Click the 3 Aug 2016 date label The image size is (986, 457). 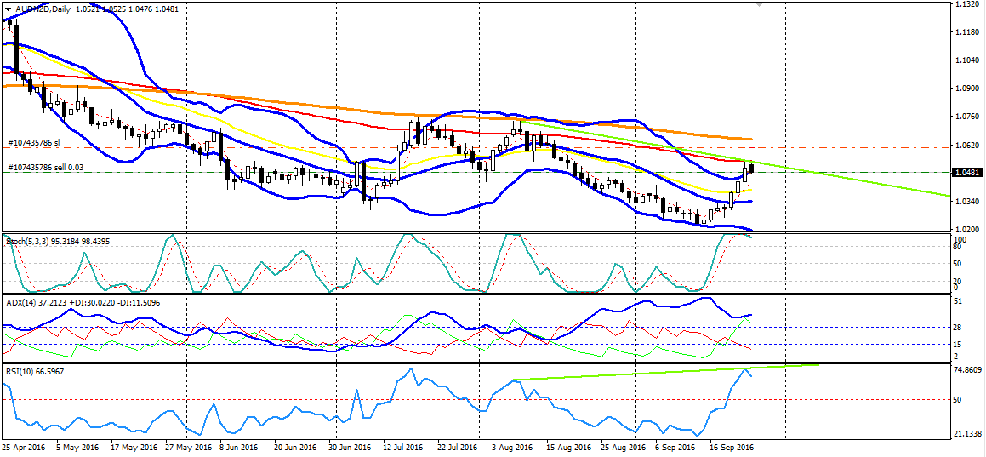point(512,448)
